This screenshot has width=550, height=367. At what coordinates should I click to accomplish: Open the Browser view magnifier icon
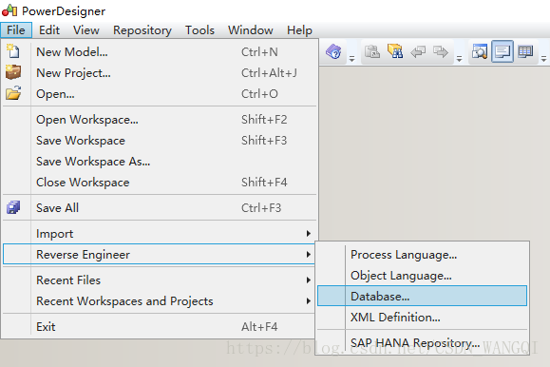click(x=480, y=51)
